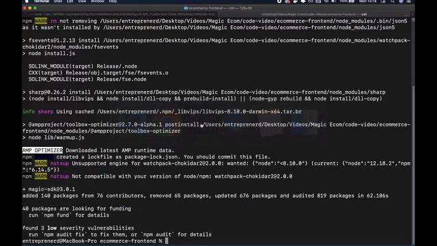Click the Apple logo menu
Viewport: 437px width, 246px height.
(x=27, y=1)
